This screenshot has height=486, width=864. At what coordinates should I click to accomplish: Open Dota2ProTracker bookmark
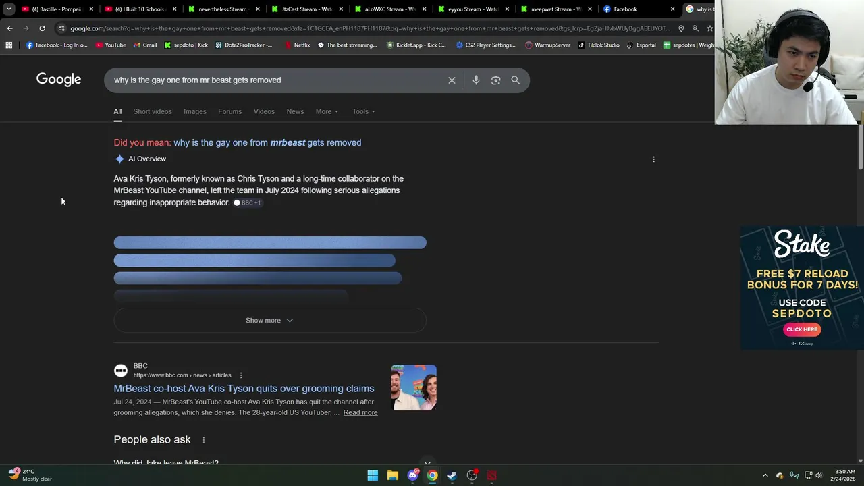244,45
